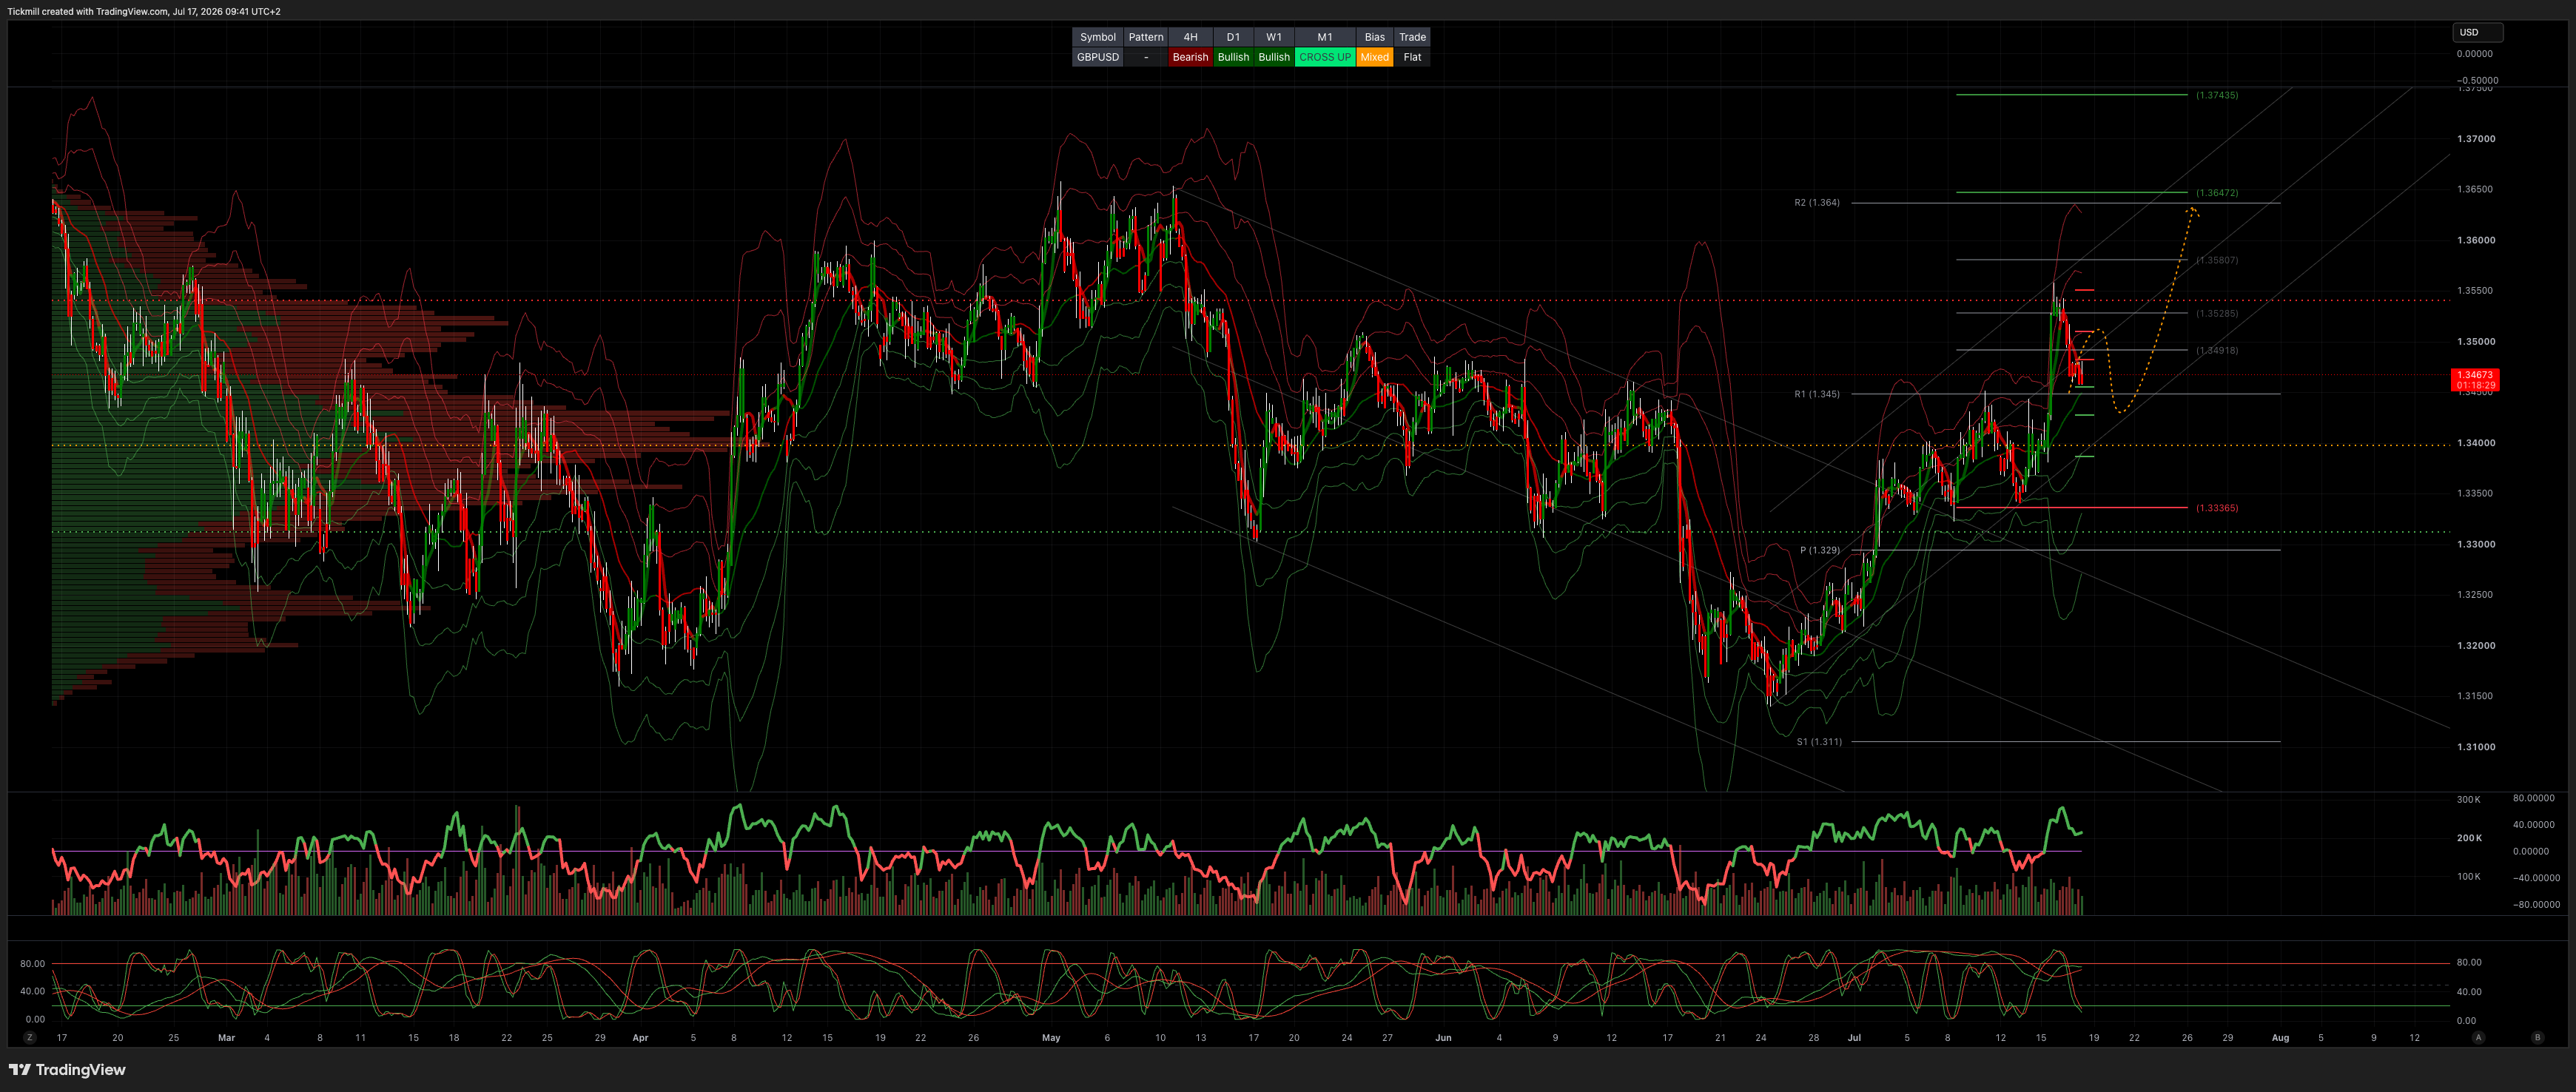Click the R2 (1.364) pivot label
Screen dimensions: 2576x1092
coord(1816,203)
